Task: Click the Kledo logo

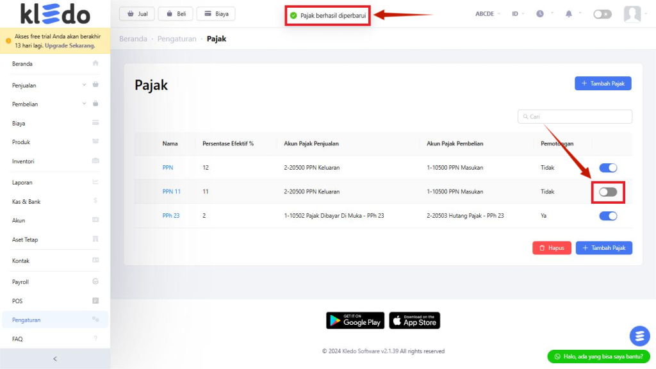Action: click(x=55, y=13)
